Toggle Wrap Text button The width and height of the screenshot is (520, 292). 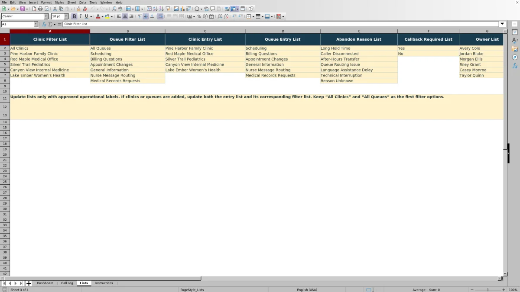point(160,16)
